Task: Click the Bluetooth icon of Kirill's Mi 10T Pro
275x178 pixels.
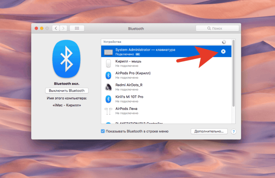Action: (109, 99)
